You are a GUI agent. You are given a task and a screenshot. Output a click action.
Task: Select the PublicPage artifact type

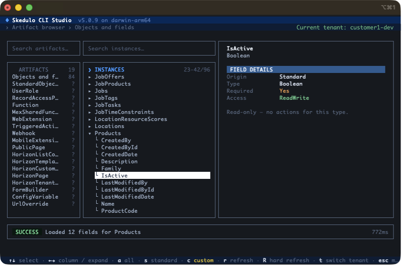43,147
